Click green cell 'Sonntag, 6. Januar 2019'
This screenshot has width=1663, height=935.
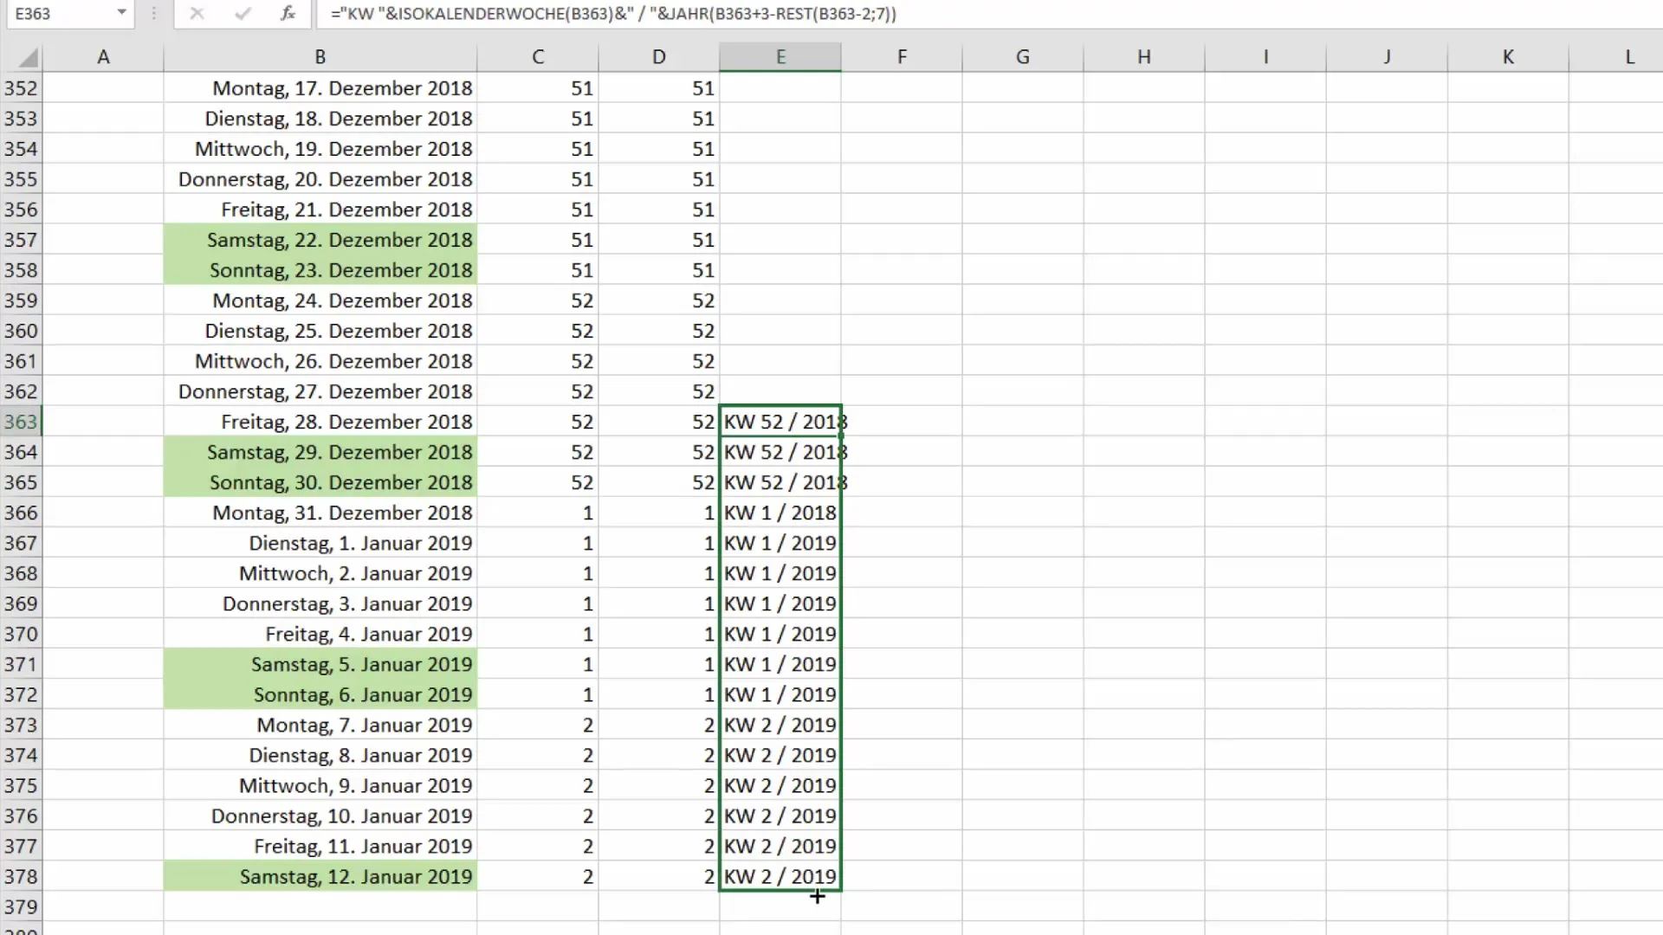(320, 694)
